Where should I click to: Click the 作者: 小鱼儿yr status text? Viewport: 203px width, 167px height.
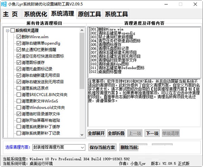click(132, 163)
